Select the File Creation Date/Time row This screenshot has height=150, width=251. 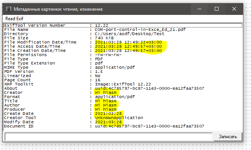click(x=123, y=51)
